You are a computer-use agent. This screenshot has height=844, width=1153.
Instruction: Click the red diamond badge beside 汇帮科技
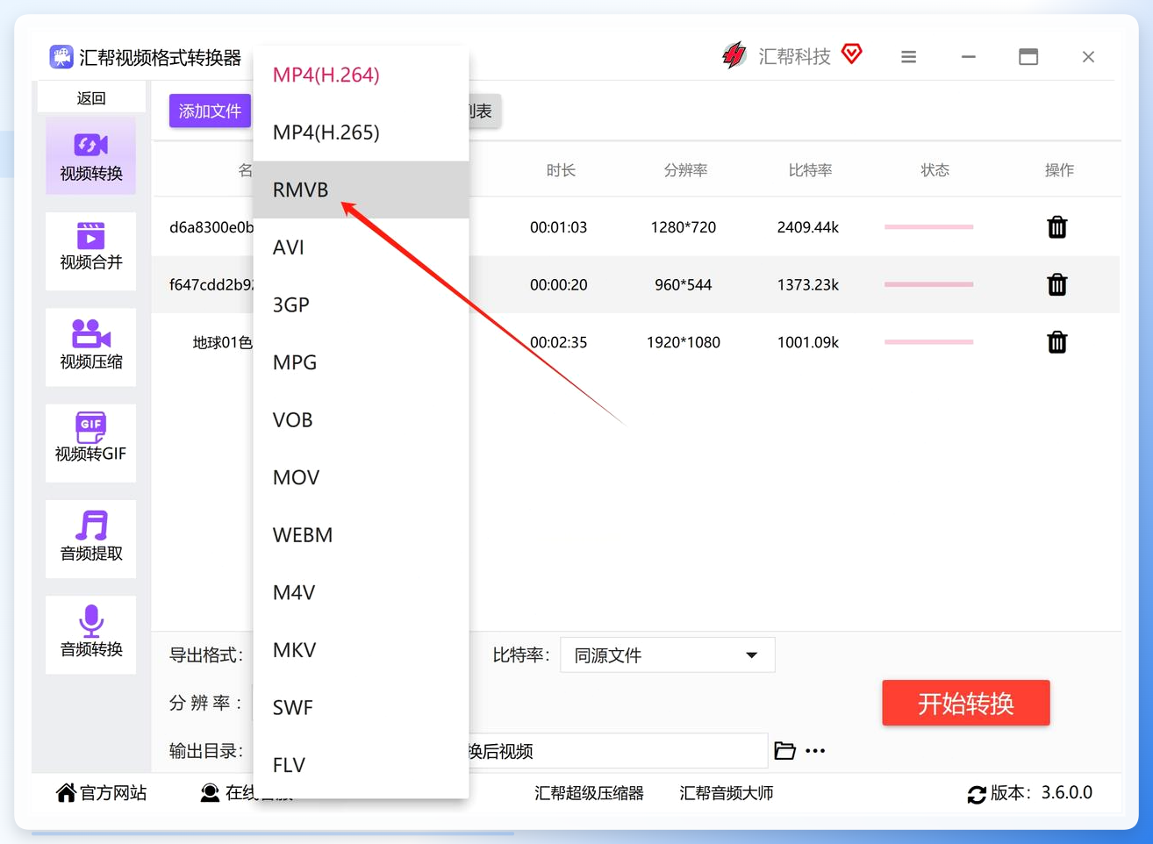pyautogui.click(x=851, y=54)
